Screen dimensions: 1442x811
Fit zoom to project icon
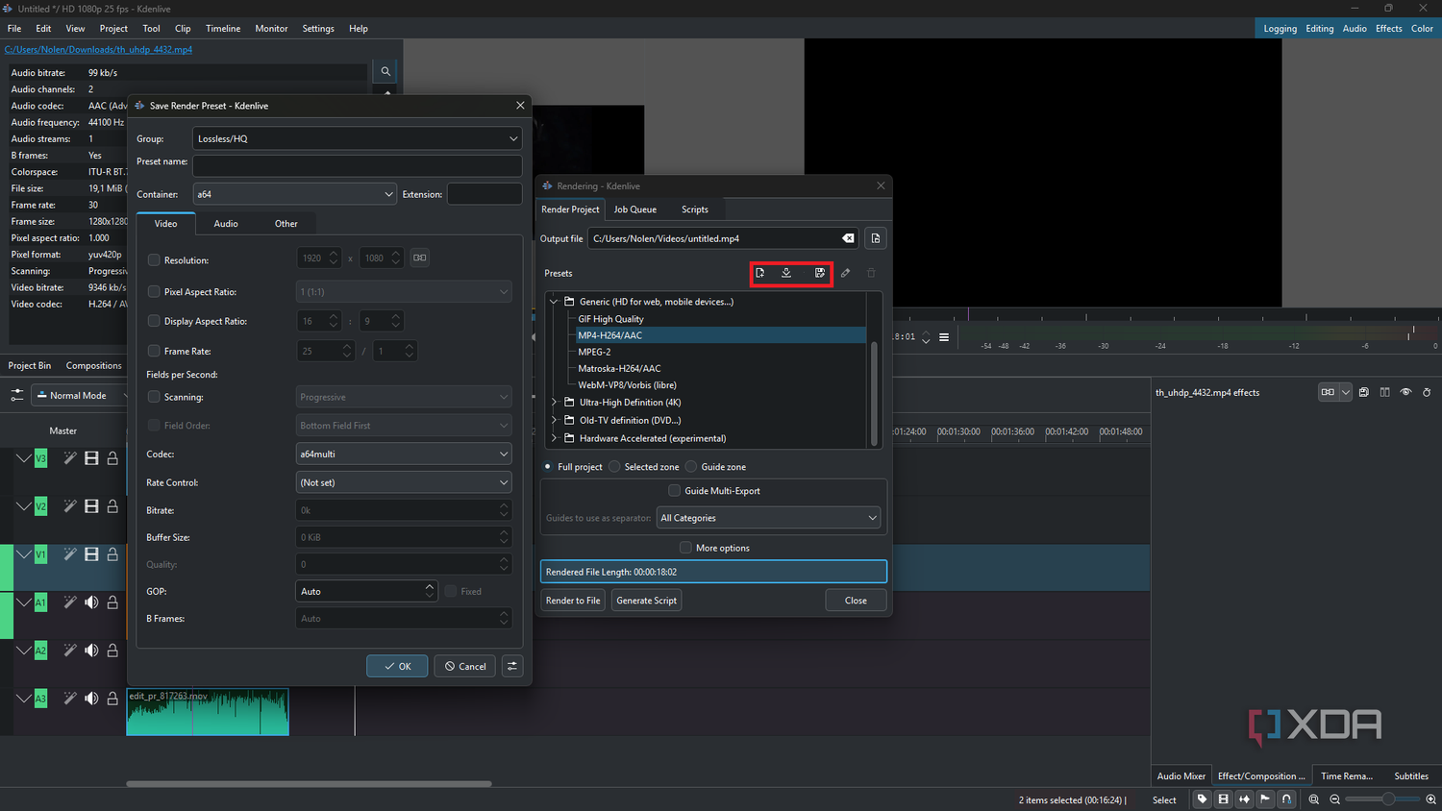coord(1314,799)
